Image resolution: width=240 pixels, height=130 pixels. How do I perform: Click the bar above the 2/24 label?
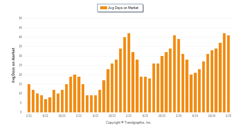click(x=178, y=75)
